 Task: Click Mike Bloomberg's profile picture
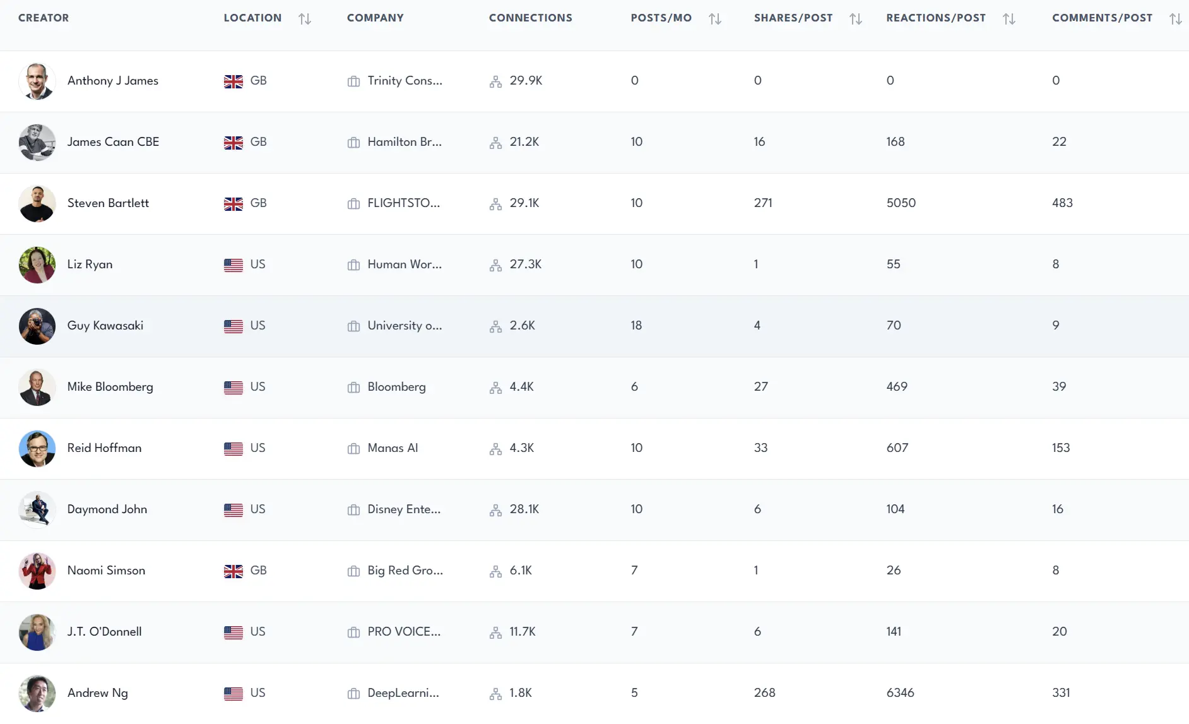click(x=37, y=388)
